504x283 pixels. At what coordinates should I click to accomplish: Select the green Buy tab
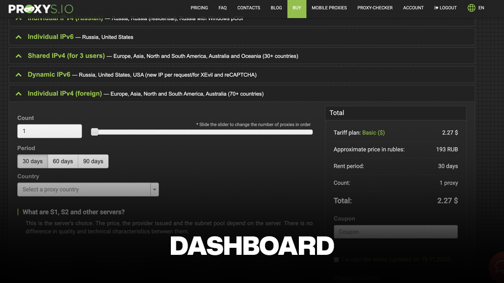[x=297, y=9]
